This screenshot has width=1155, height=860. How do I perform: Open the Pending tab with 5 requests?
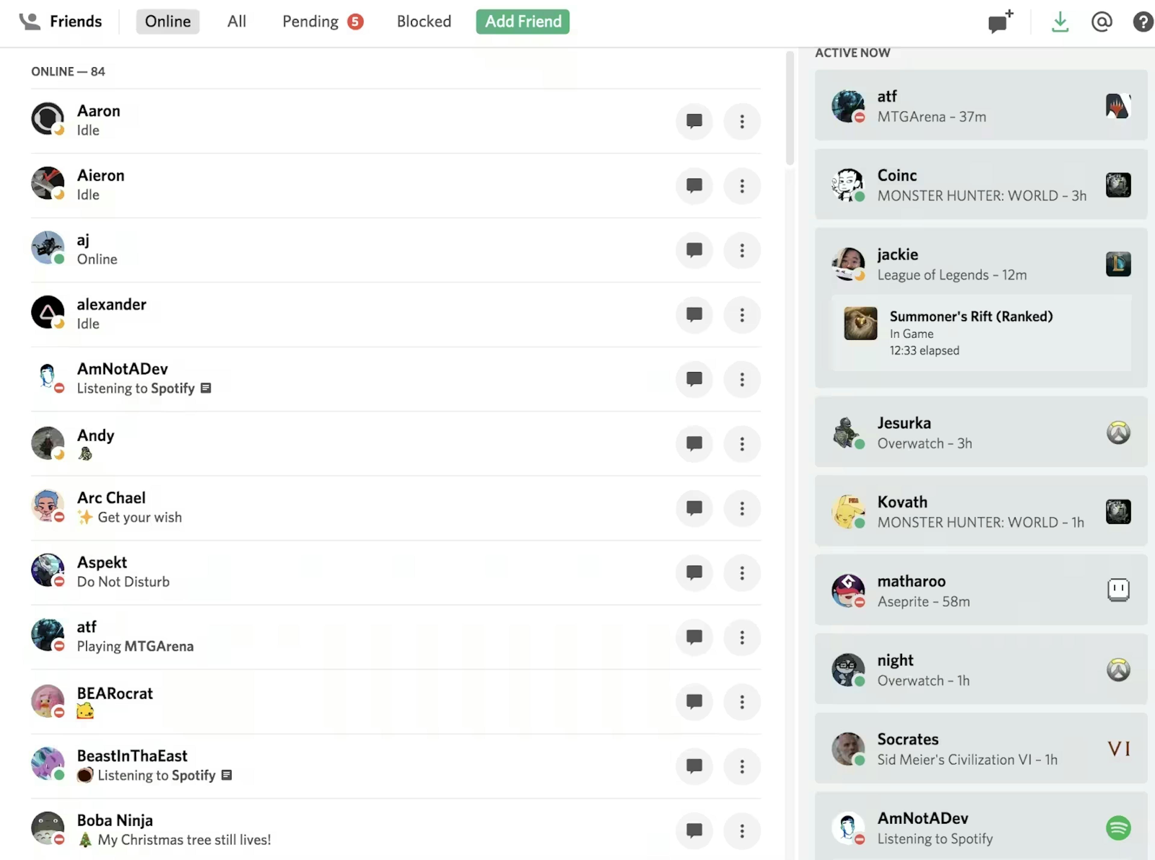tap(322, 21)
